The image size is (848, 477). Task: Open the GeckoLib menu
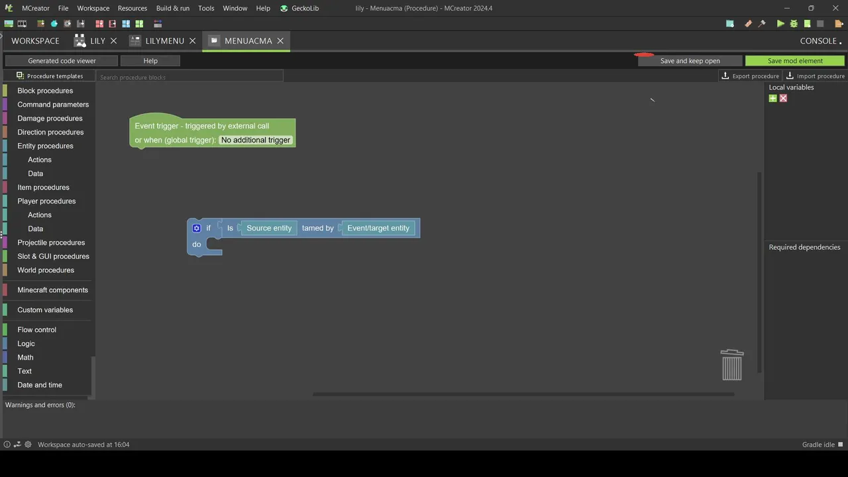(x=299, y=8)
